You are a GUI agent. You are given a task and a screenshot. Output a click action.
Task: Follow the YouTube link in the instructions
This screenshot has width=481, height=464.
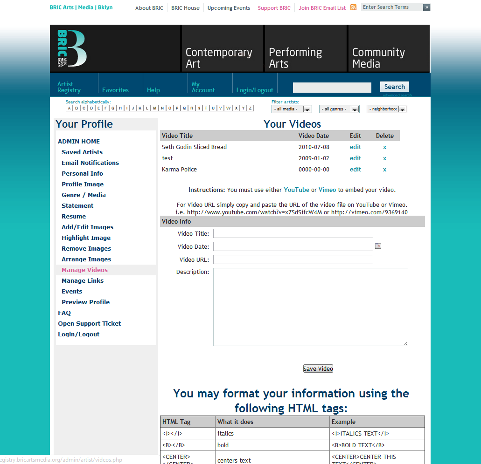click(x=296, y=190)
